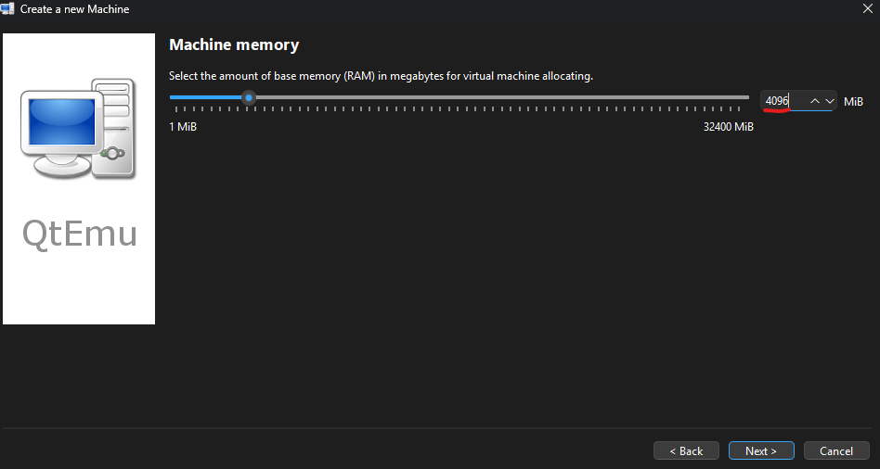Click the QtEmu window icon in title bar
This screenshot has height=469, width=880.
tap(8, 9)
